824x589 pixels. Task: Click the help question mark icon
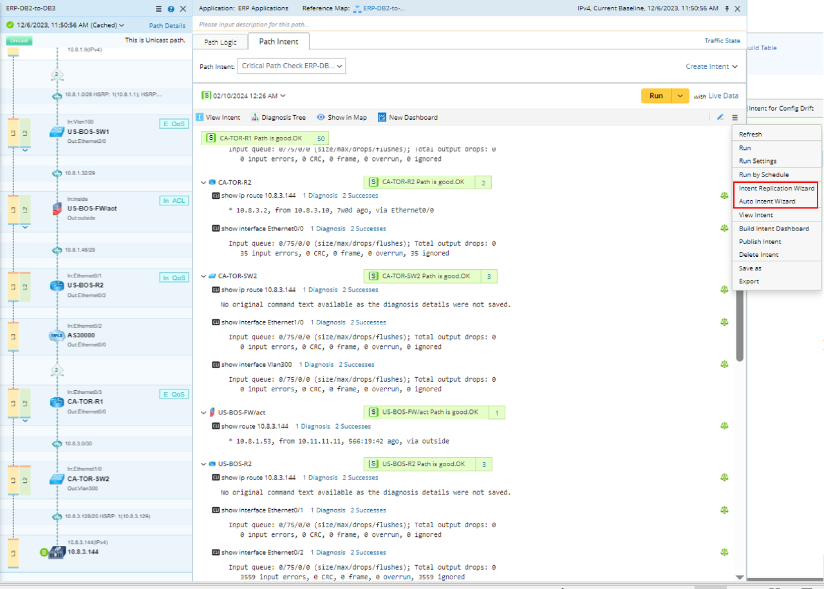click(171, 9)
